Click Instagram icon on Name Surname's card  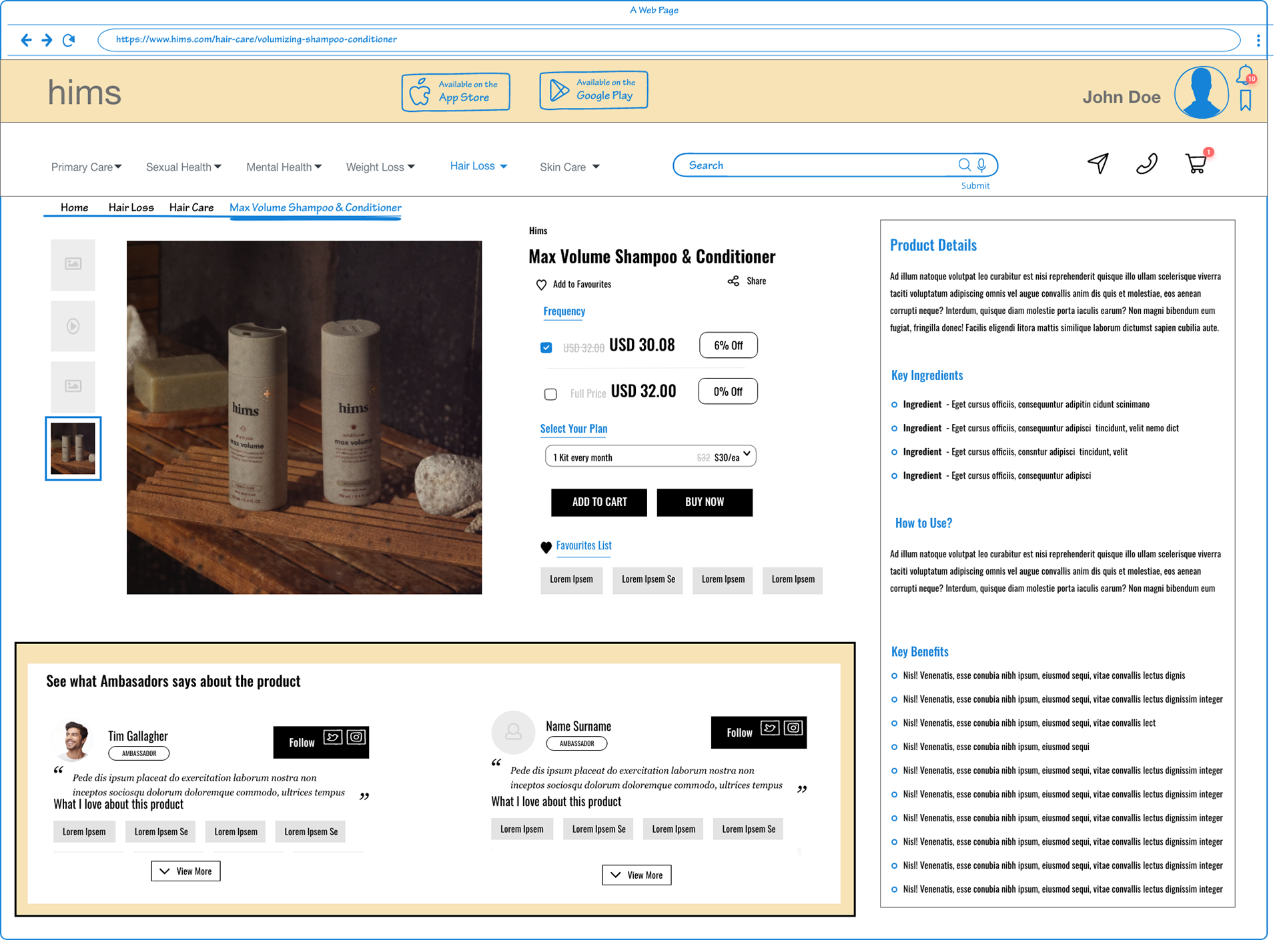pos(793,727)
